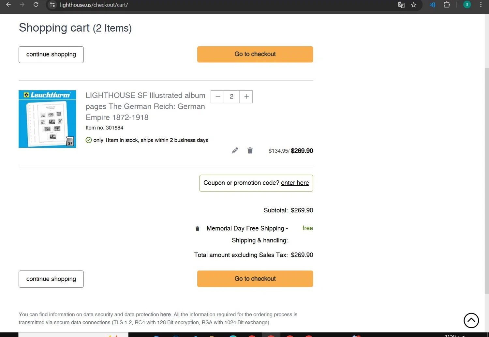Go back with the browser back arrow
Viewport: 489px width, 337px height.
(8, 5)
